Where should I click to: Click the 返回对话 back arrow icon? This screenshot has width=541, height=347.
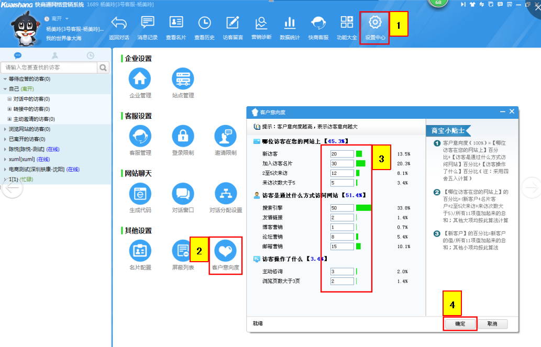pos(119,24)
